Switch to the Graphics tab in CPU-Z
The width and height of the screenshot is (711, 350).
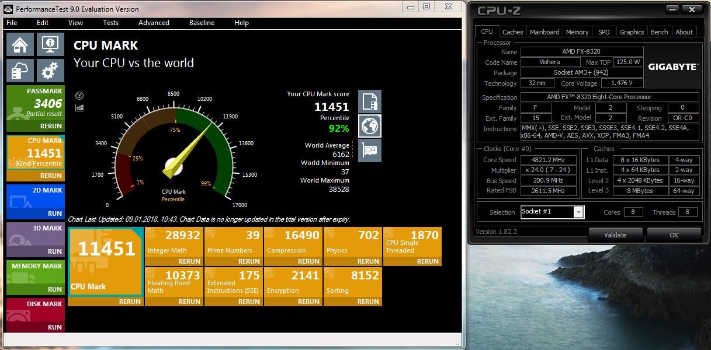tap(632, 32)
